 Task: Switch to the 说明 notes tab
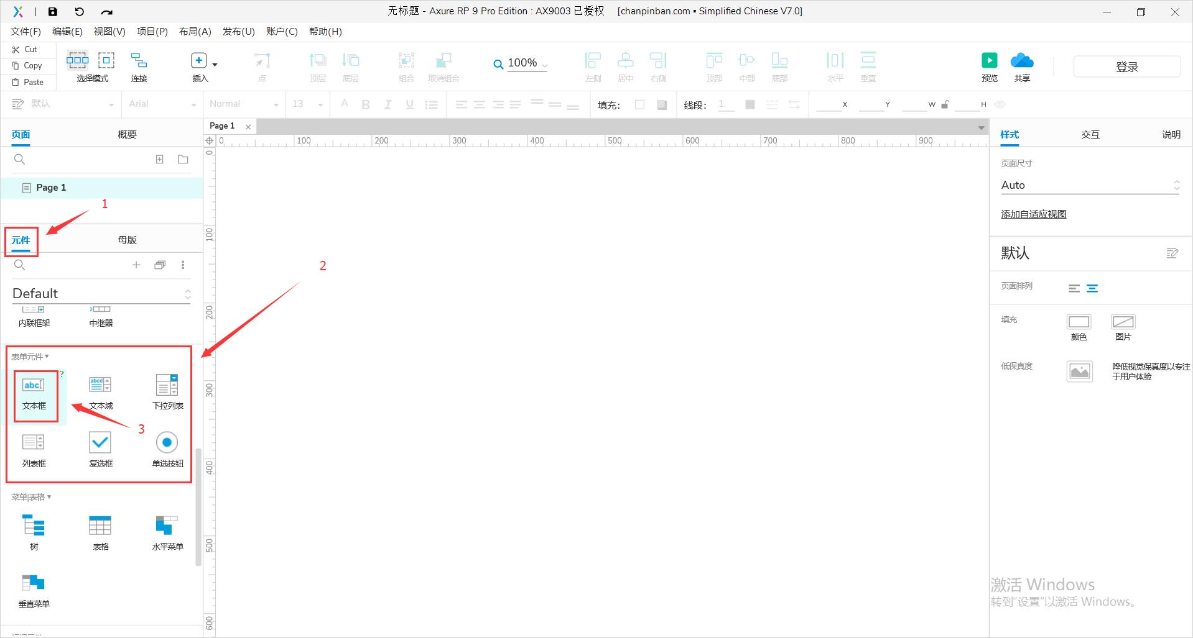click(1171, 134)
